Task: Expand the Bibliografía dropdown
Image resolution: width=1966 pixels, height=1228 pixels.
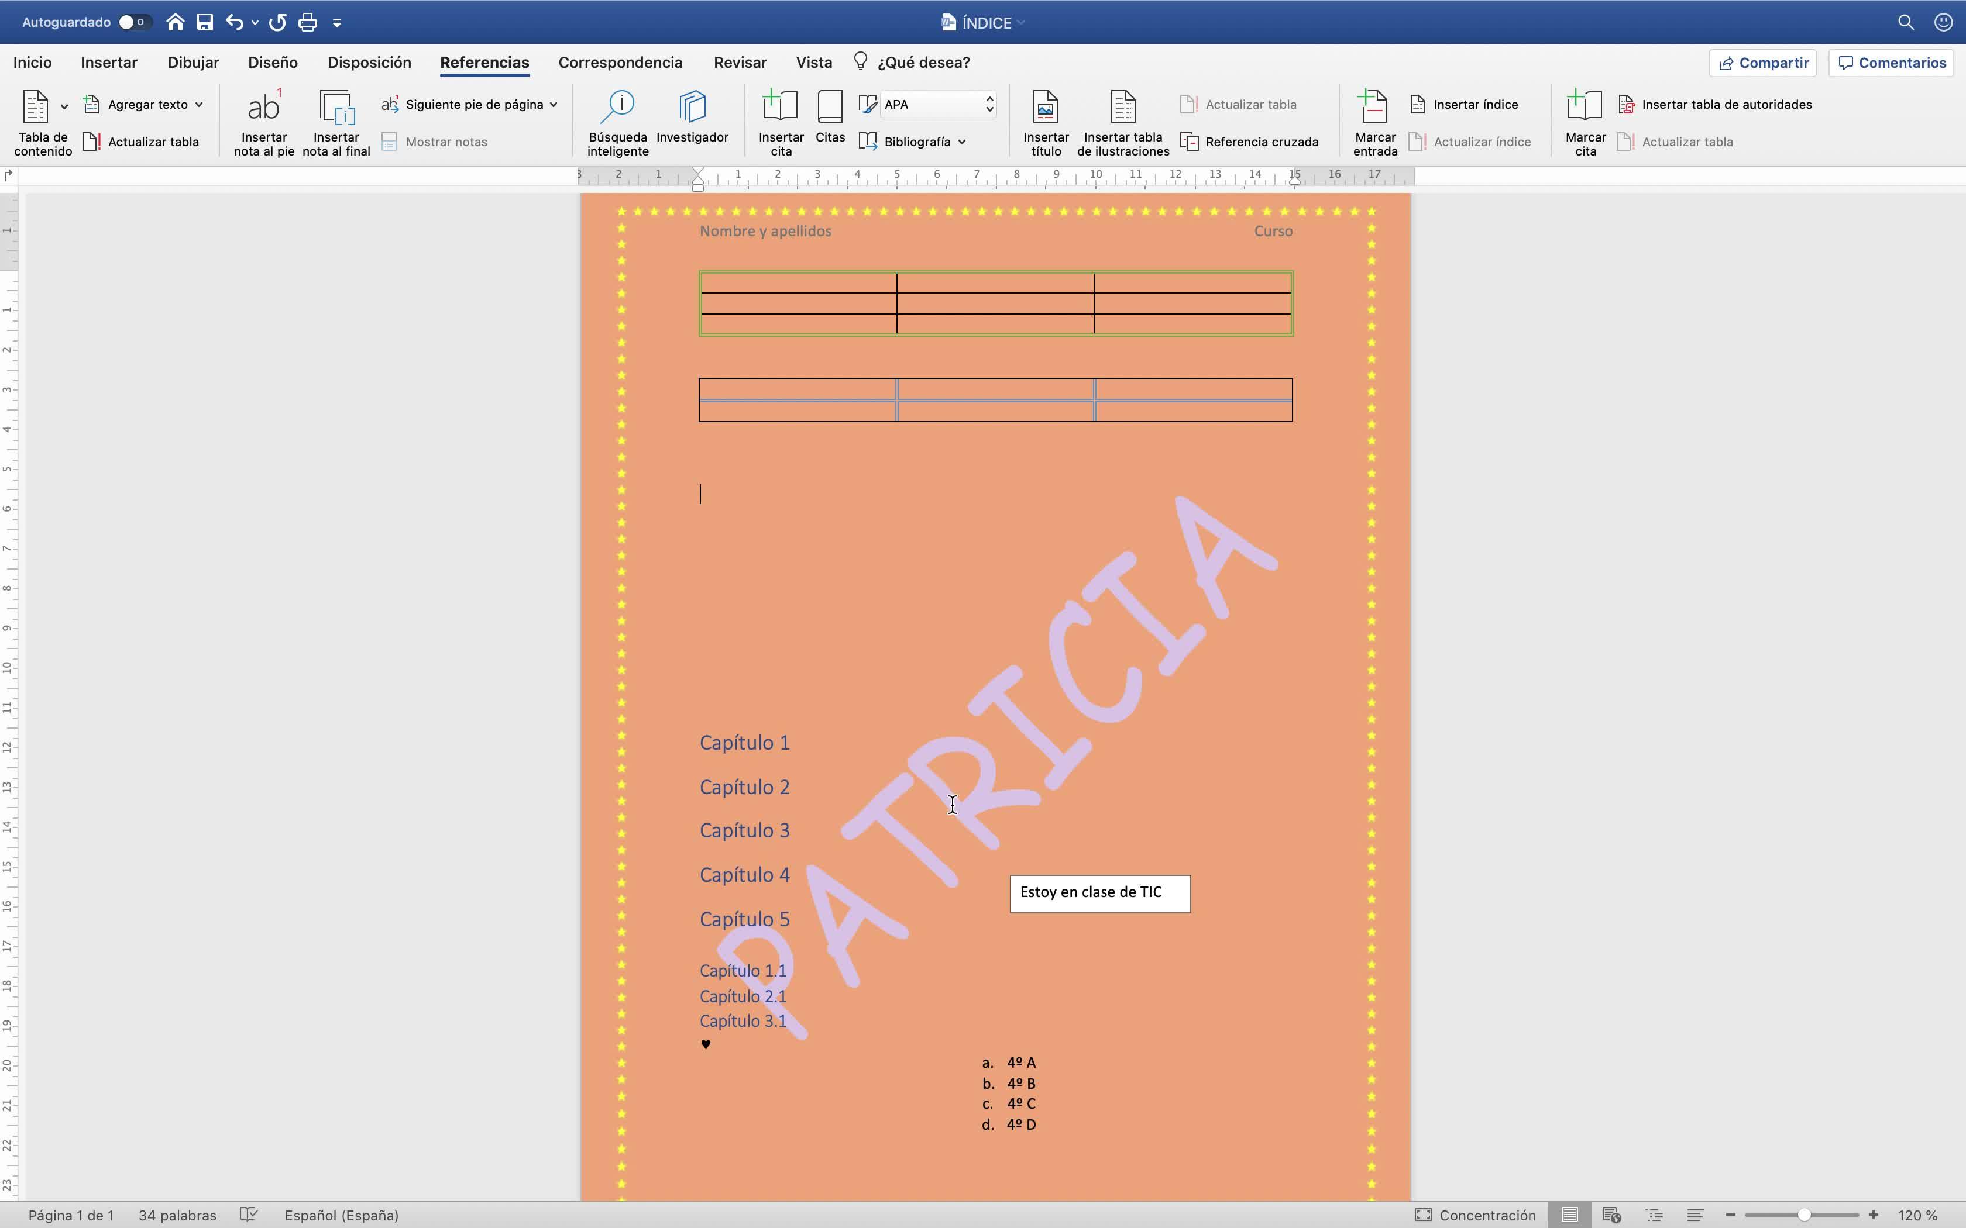Action: pyautogui.click(x=918, y=142)
